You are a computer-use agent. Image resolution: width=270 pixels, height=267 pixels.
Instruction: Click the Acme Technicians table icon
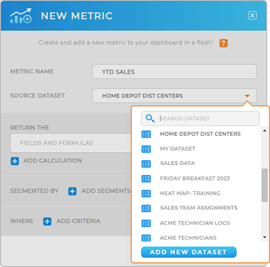pos(146,238)
